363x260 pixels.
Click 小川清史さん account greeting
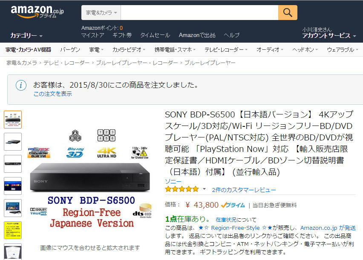click(x=317, y=30)
